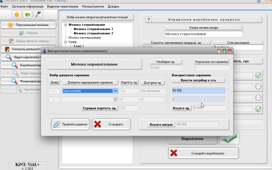Click the Відділ персоналу magnifier icon
This screenshot has width=272, height=170.
15,73
